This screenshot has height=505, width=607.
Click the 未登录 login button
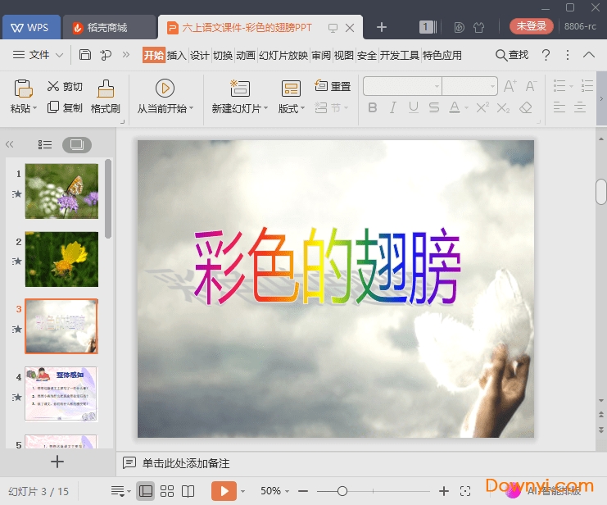point(531,26)
